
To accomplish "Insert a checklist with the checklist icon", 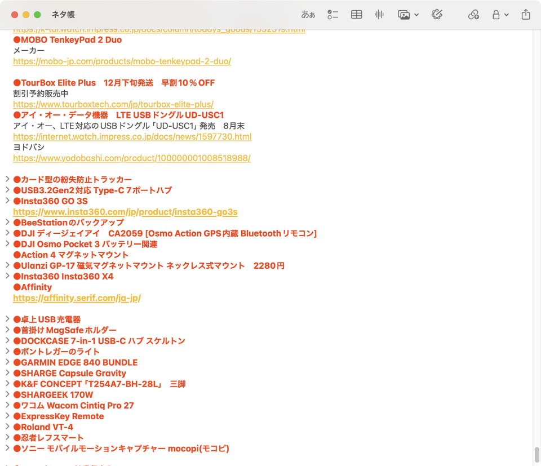I will click(332, 15).
